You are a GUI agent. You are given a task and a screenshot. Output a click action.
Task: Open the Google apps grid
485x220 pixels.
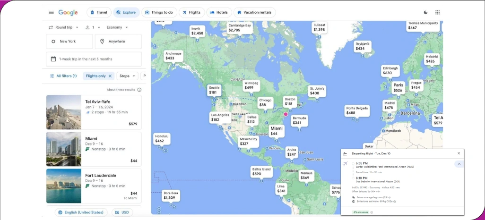(x=437, y=12)
